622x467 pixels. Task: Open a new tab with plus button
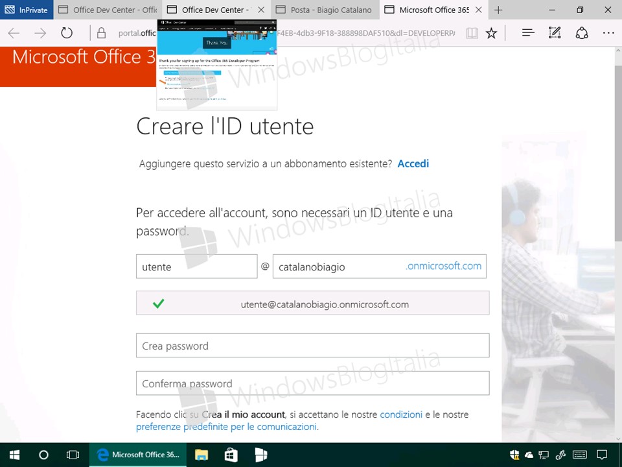point(498,10)
